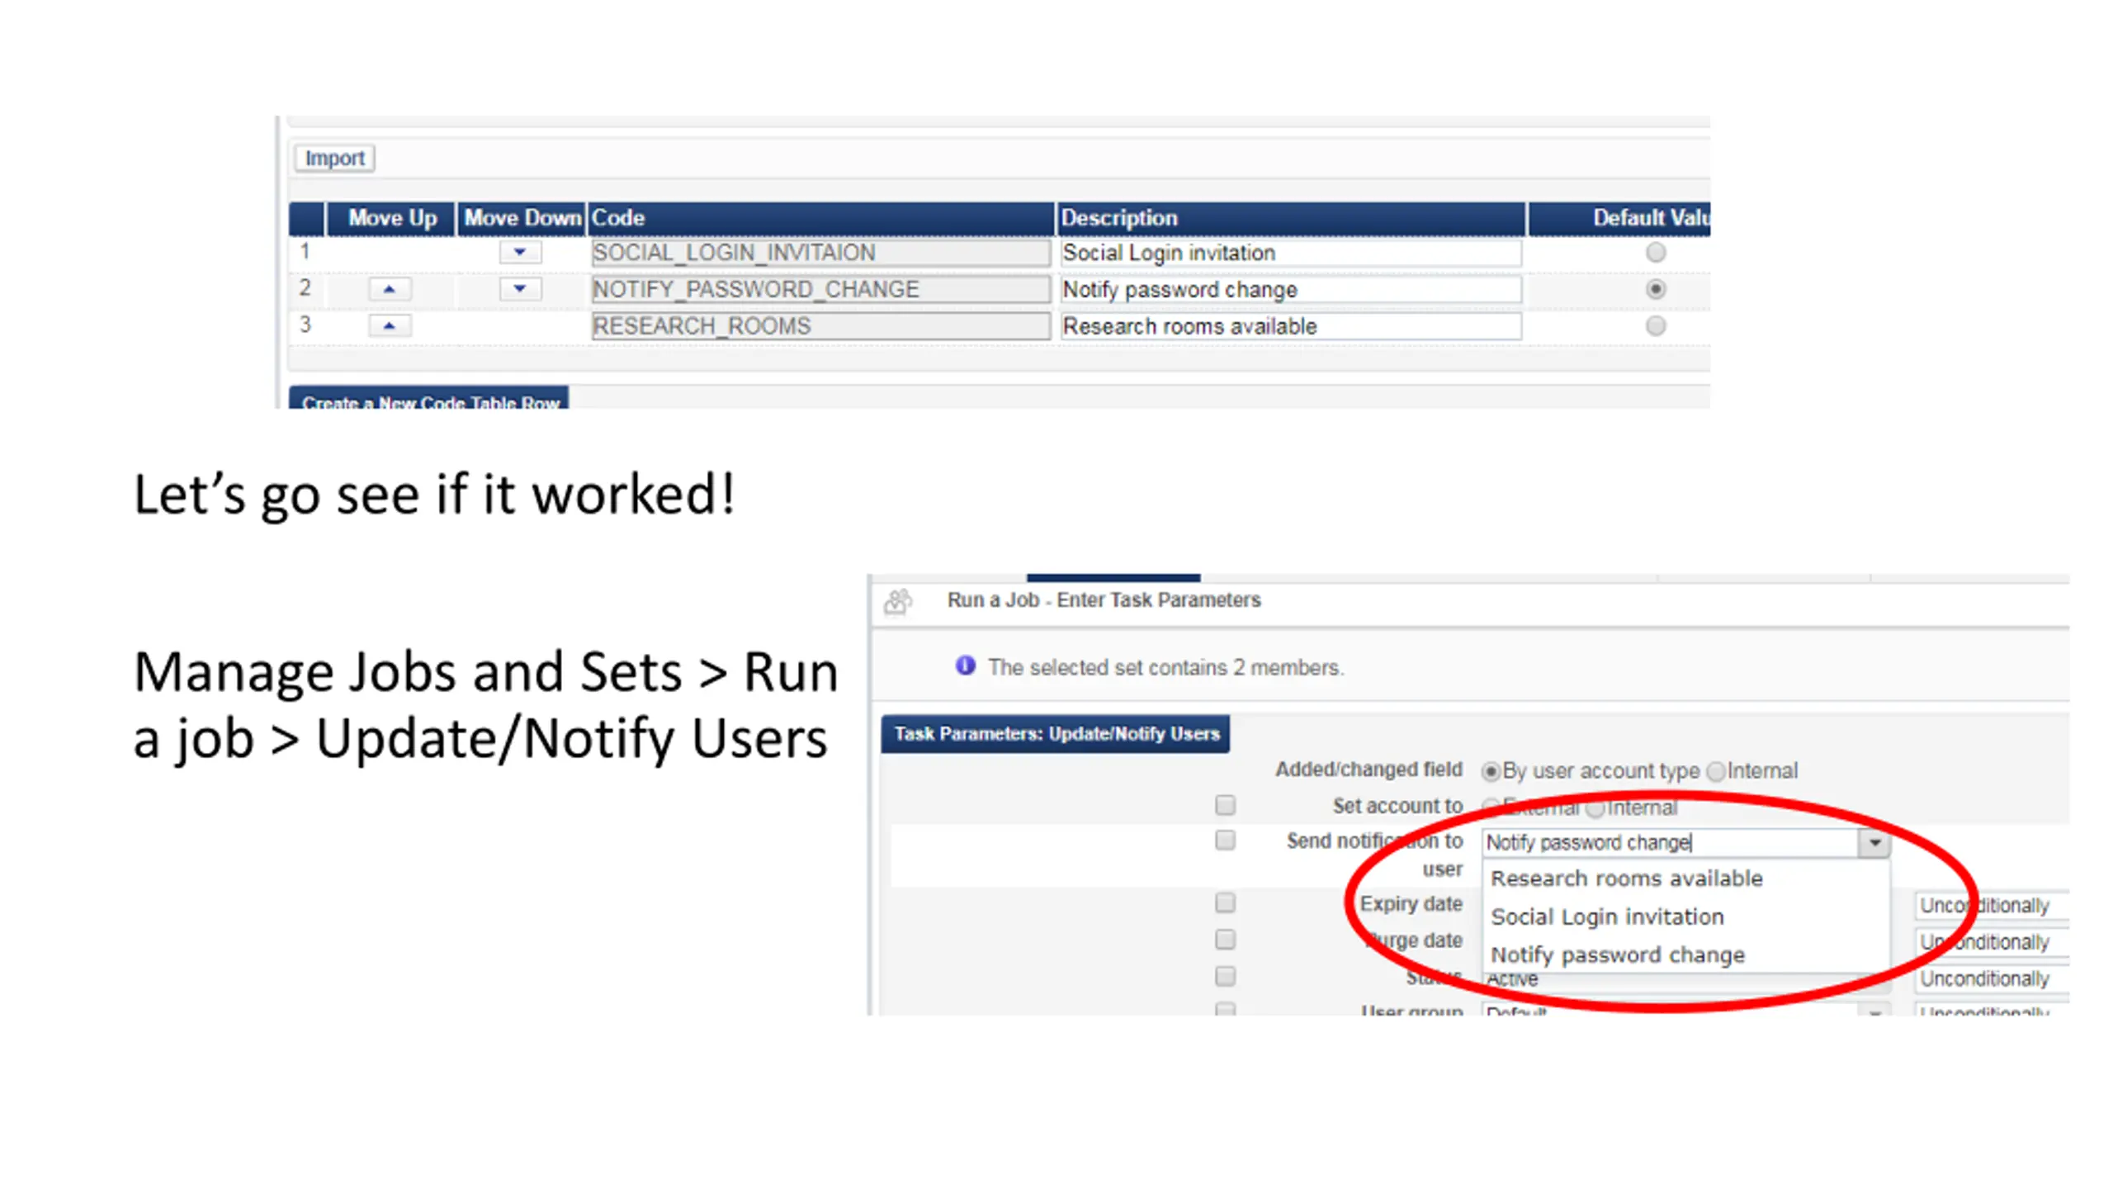Enable the Send notification to user checkbox
Image resolution: width=2113 pixels, height=1189 pixels.
coord(1225,841)
